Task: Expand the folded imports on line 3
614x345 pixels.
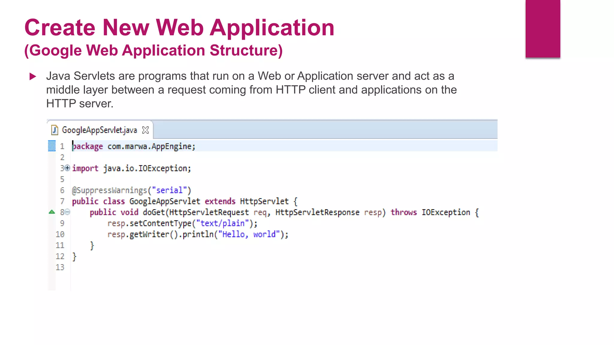Action: (67, 168)
